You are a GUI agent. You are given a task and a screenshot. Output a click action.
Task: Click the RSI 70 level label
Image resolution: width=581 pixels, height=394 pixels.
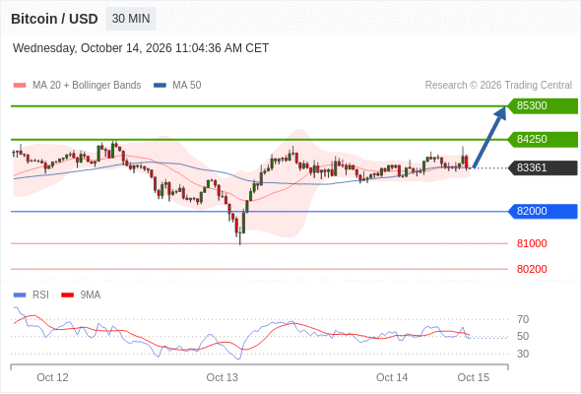[x=523, y=319]
